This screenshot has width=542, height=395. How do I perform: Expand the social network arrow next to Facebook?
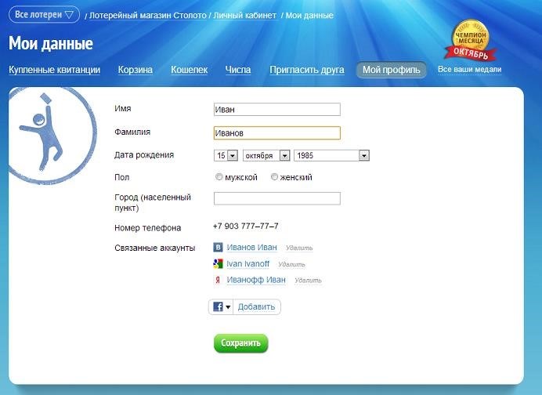pyautogui.click(x=228, y=306)
